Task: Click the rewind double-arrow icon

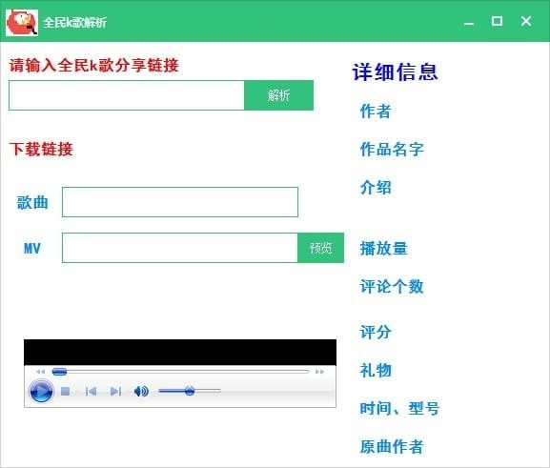Action: pyautogui.click(x=40, y=372)
